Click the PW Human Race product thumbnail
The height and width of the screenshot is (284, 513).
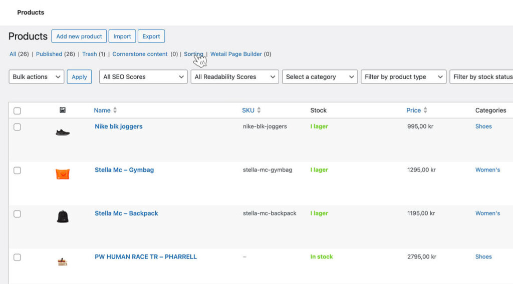click(63, 261)
